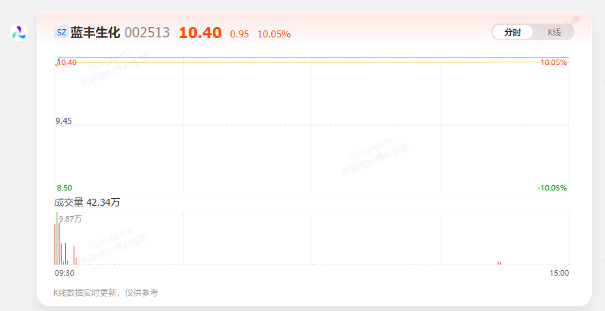Image resolution: width=605 pixels, height=311 pixels.
Task: Click the SZ exchange badge
Action: coord(61,33)
